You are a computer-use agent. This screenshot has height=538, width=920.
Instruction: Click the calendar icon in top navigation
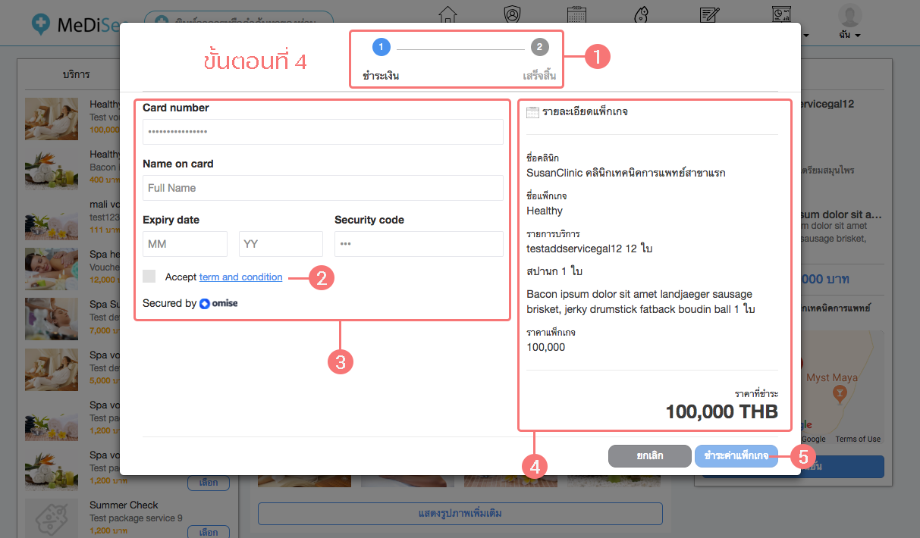point(579,14)
